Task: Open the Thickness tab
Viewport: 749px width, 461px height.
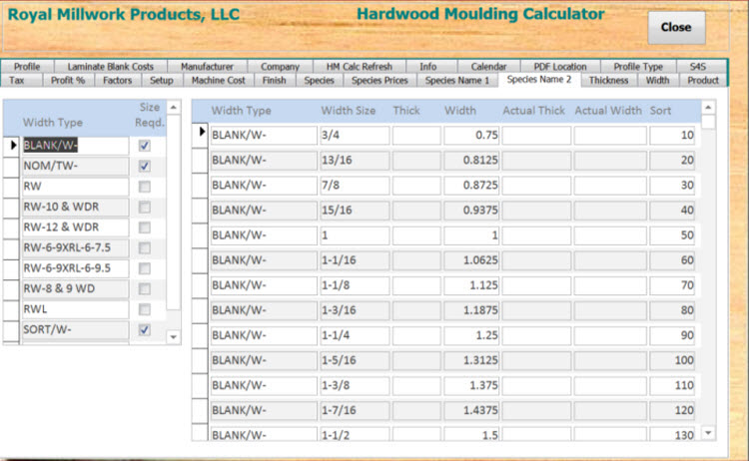Action: click(608, 80)
